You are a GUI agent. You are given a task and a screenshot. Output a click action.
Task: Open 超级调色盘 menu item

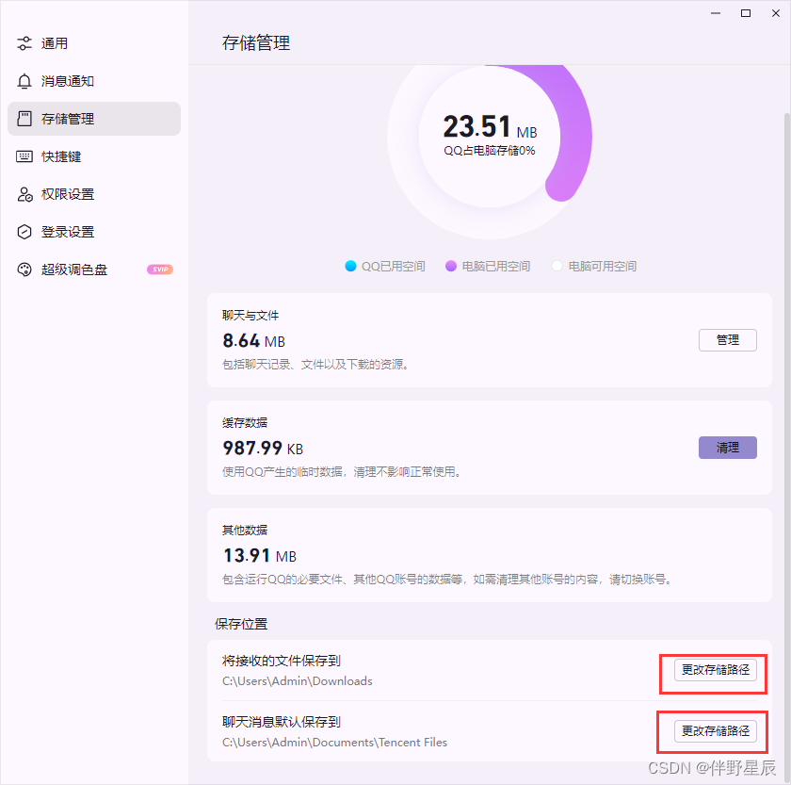tap(94, 270)
